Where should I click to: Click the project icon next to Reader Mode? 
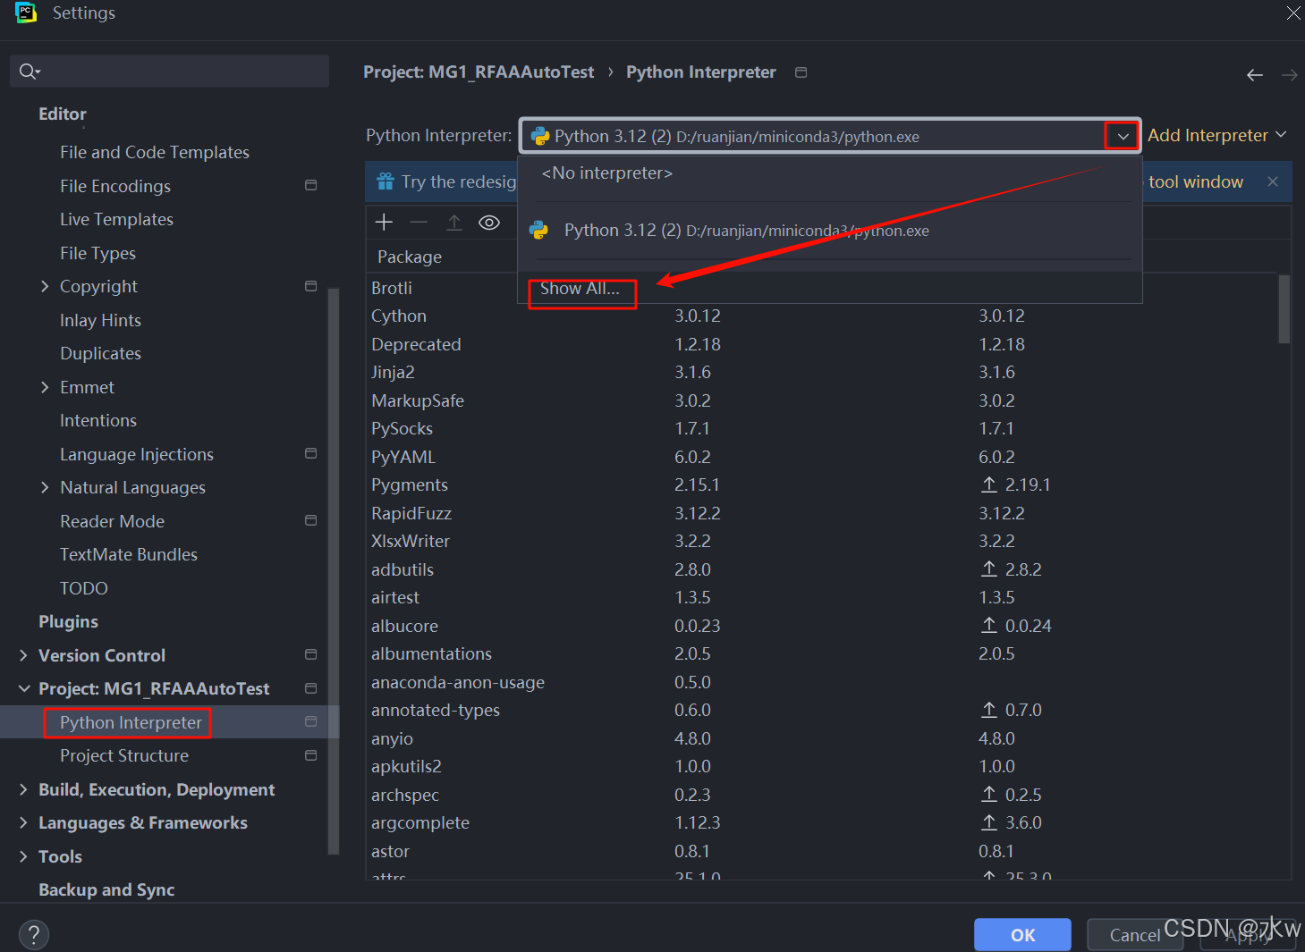310,520
